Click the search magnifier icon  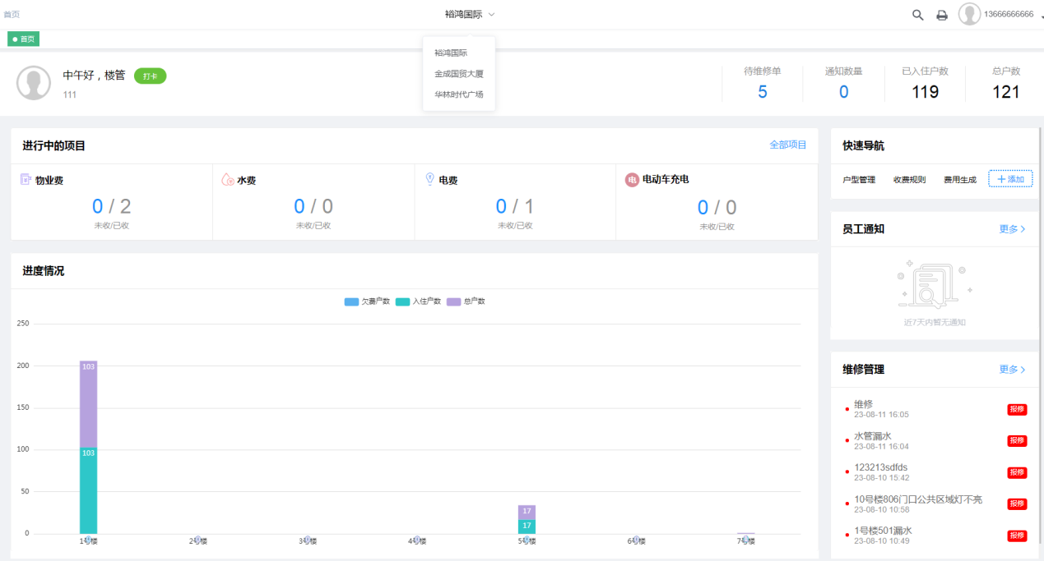click(x=918, y=15)
